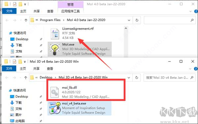The height and width of the screenshot is (124, 198).
Task: Select the moi_v4_beta.exe installer icon
Action: click(55, 108)
